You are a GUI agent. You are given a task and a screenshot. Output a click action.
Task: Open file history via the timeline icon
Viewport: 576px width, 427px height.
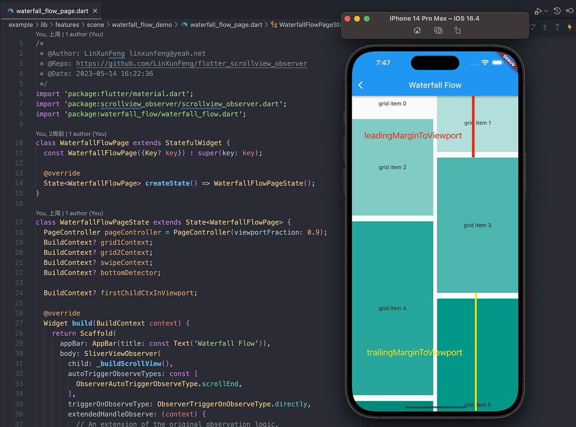pos(557,11)
